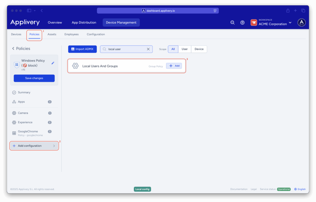Screen dimensions: 316x202
Task: Click Add configuration in sidebar
Action: tap(34, 146)
